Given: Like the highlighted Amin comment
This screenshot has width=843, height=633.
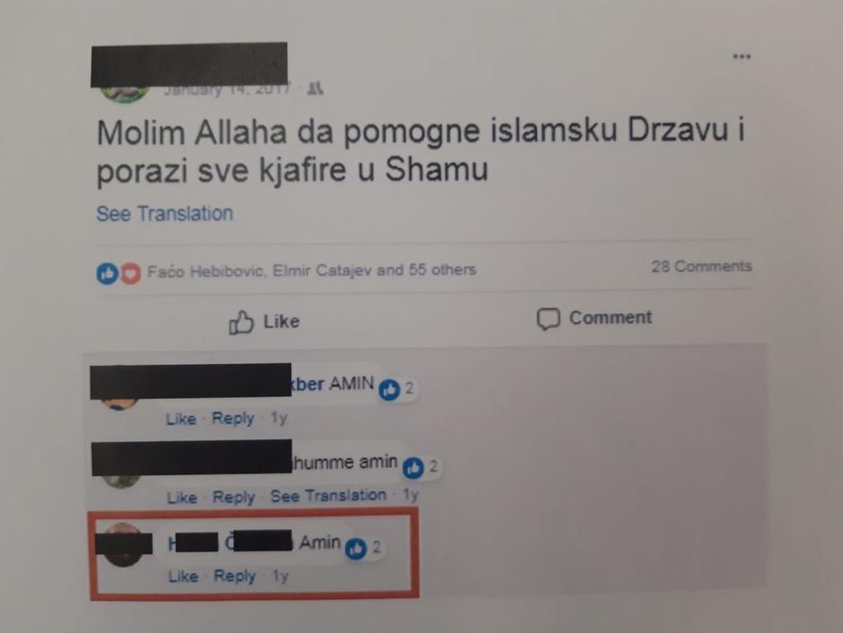Looking at the screenshot, I should (x=183, y=576).
